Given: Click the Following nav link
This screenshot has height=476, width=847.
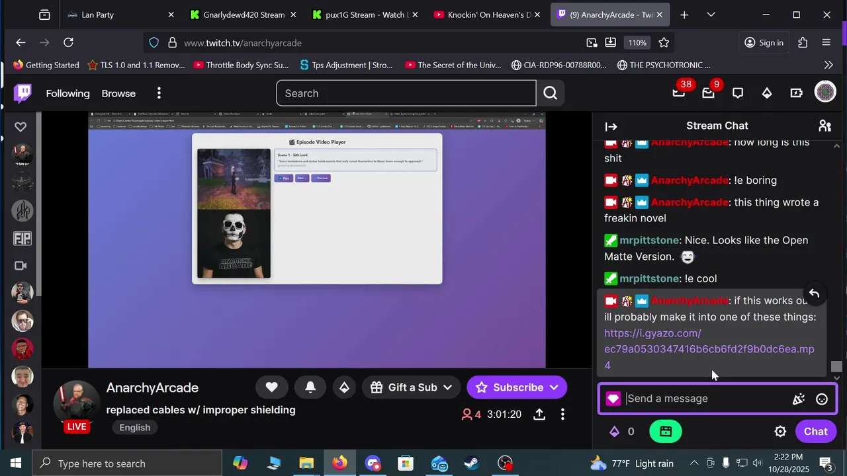Looking at the screenshot, I should point(67,93).
